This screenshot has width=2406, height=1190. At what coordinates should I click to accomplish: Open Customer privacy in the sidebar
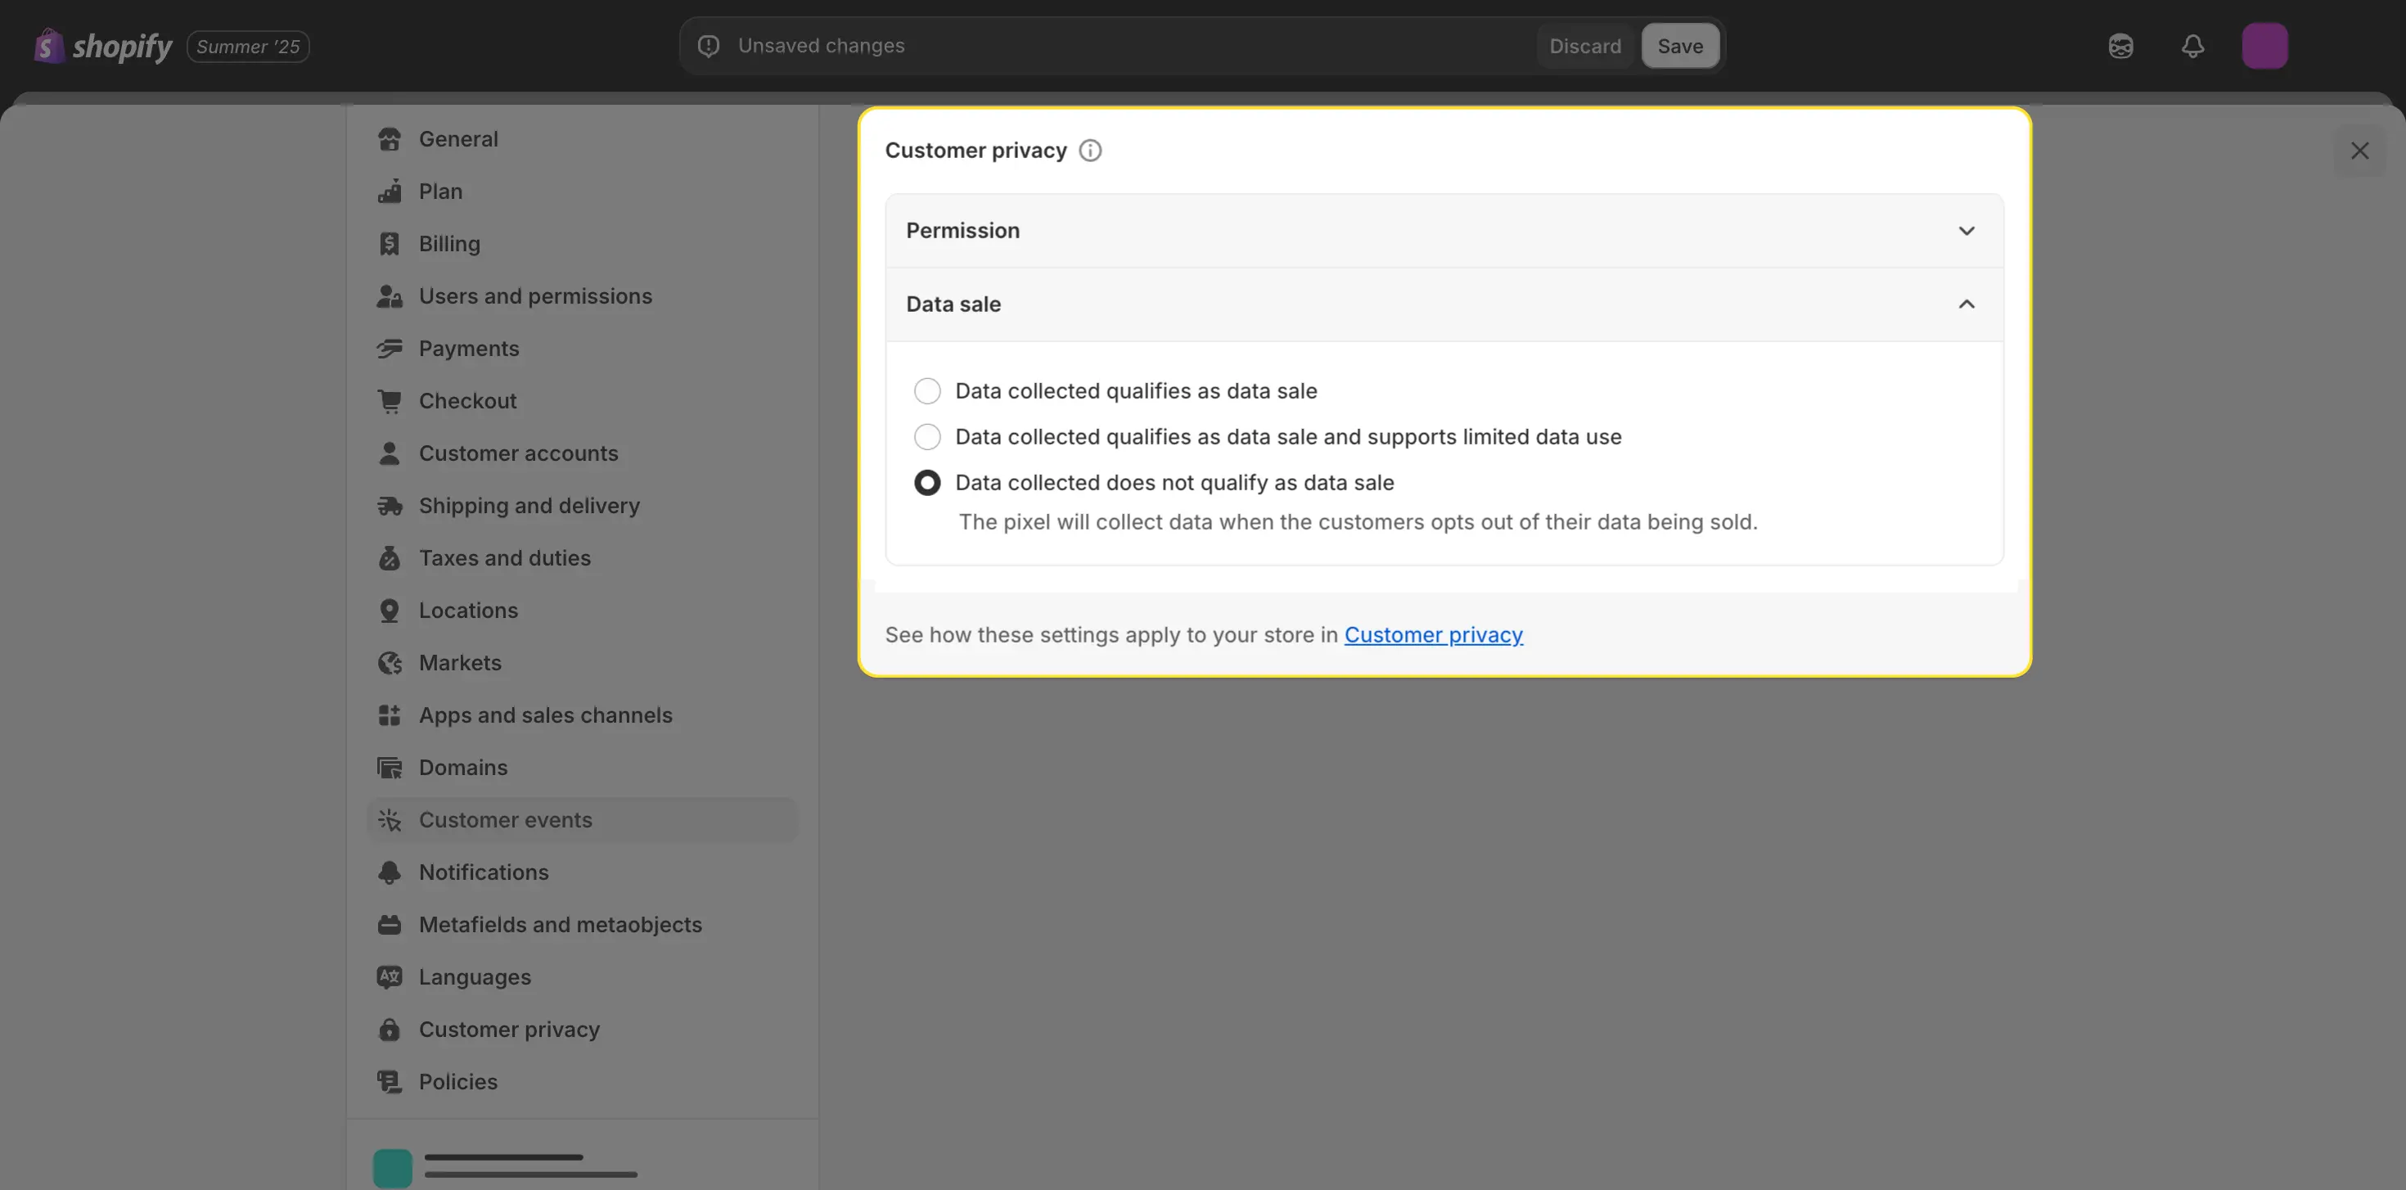582,1029
